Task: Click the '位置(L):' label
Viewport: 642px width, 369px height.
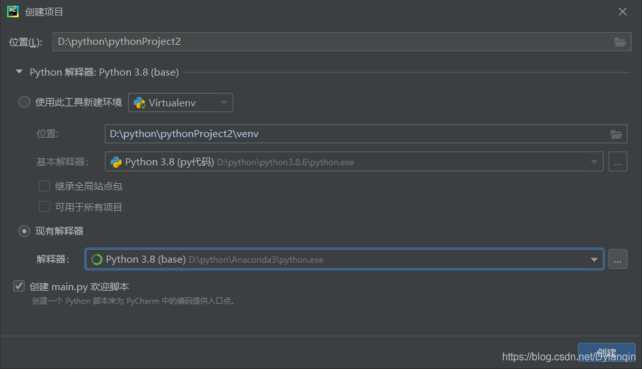Action: [26, 42]
